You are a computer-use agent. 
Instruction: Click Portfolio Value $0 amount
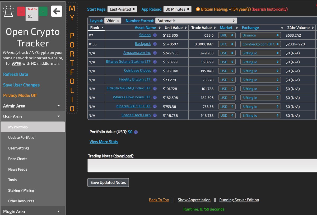130,132
